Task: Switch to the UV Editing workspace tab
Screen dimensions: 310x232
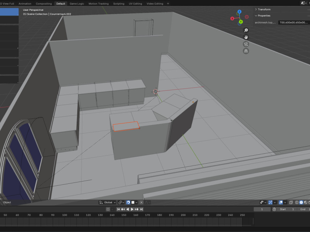Action: (135, 3)
